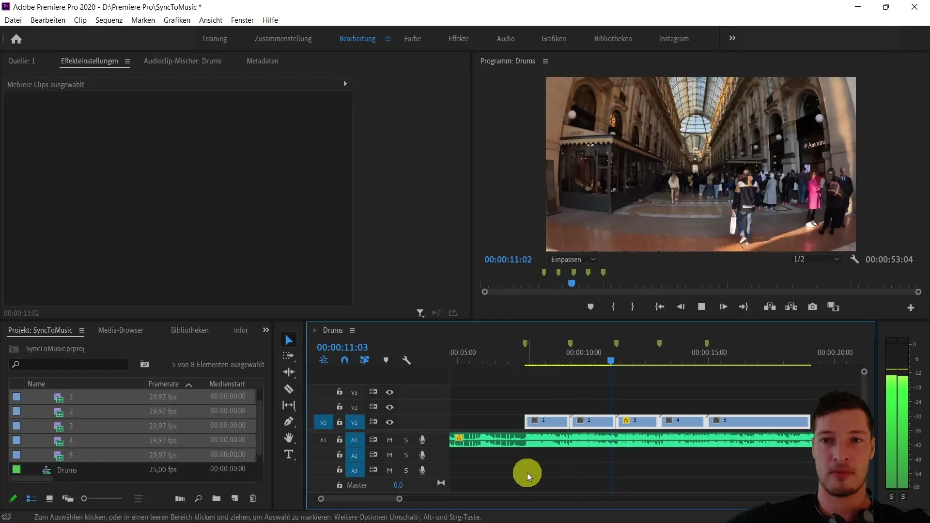
Task: Export frame with camera icon
Action: tap(812, 307)
